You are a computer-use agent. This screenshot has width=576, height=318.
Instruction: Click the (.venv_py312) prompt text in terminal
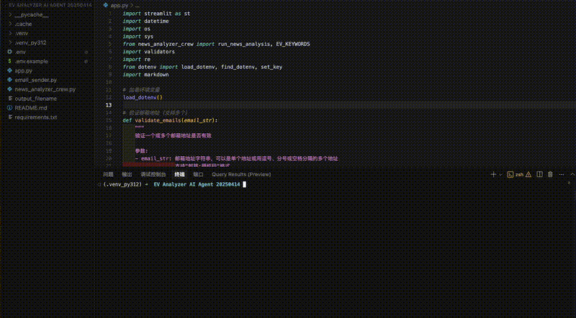(122, 184)
